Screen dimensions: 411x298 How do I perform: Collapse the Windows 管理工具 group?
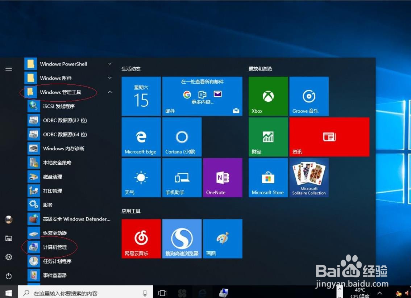pyautogui.click(x=109, y=92)
